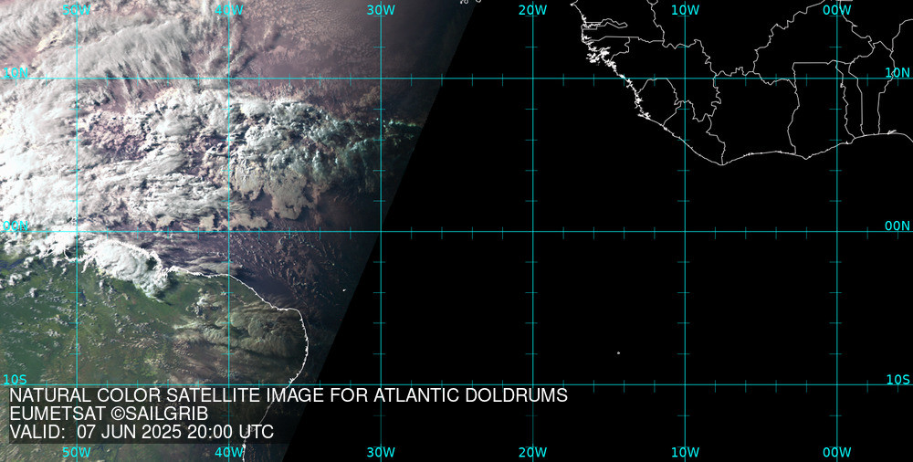913x462 pixels.
Task: Click the 30W label along the top edge
Action: [381, 10]
